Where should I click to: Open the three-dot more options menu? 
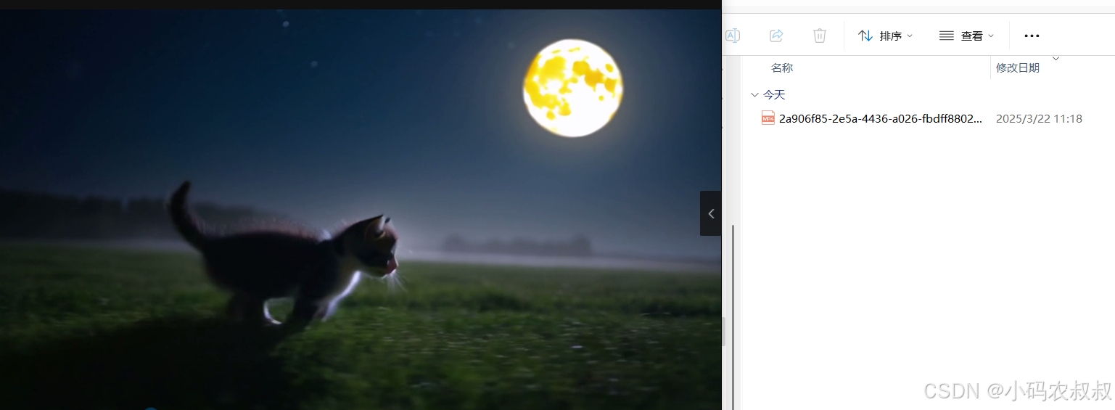pyautogui.click(x=1032, y=36)
